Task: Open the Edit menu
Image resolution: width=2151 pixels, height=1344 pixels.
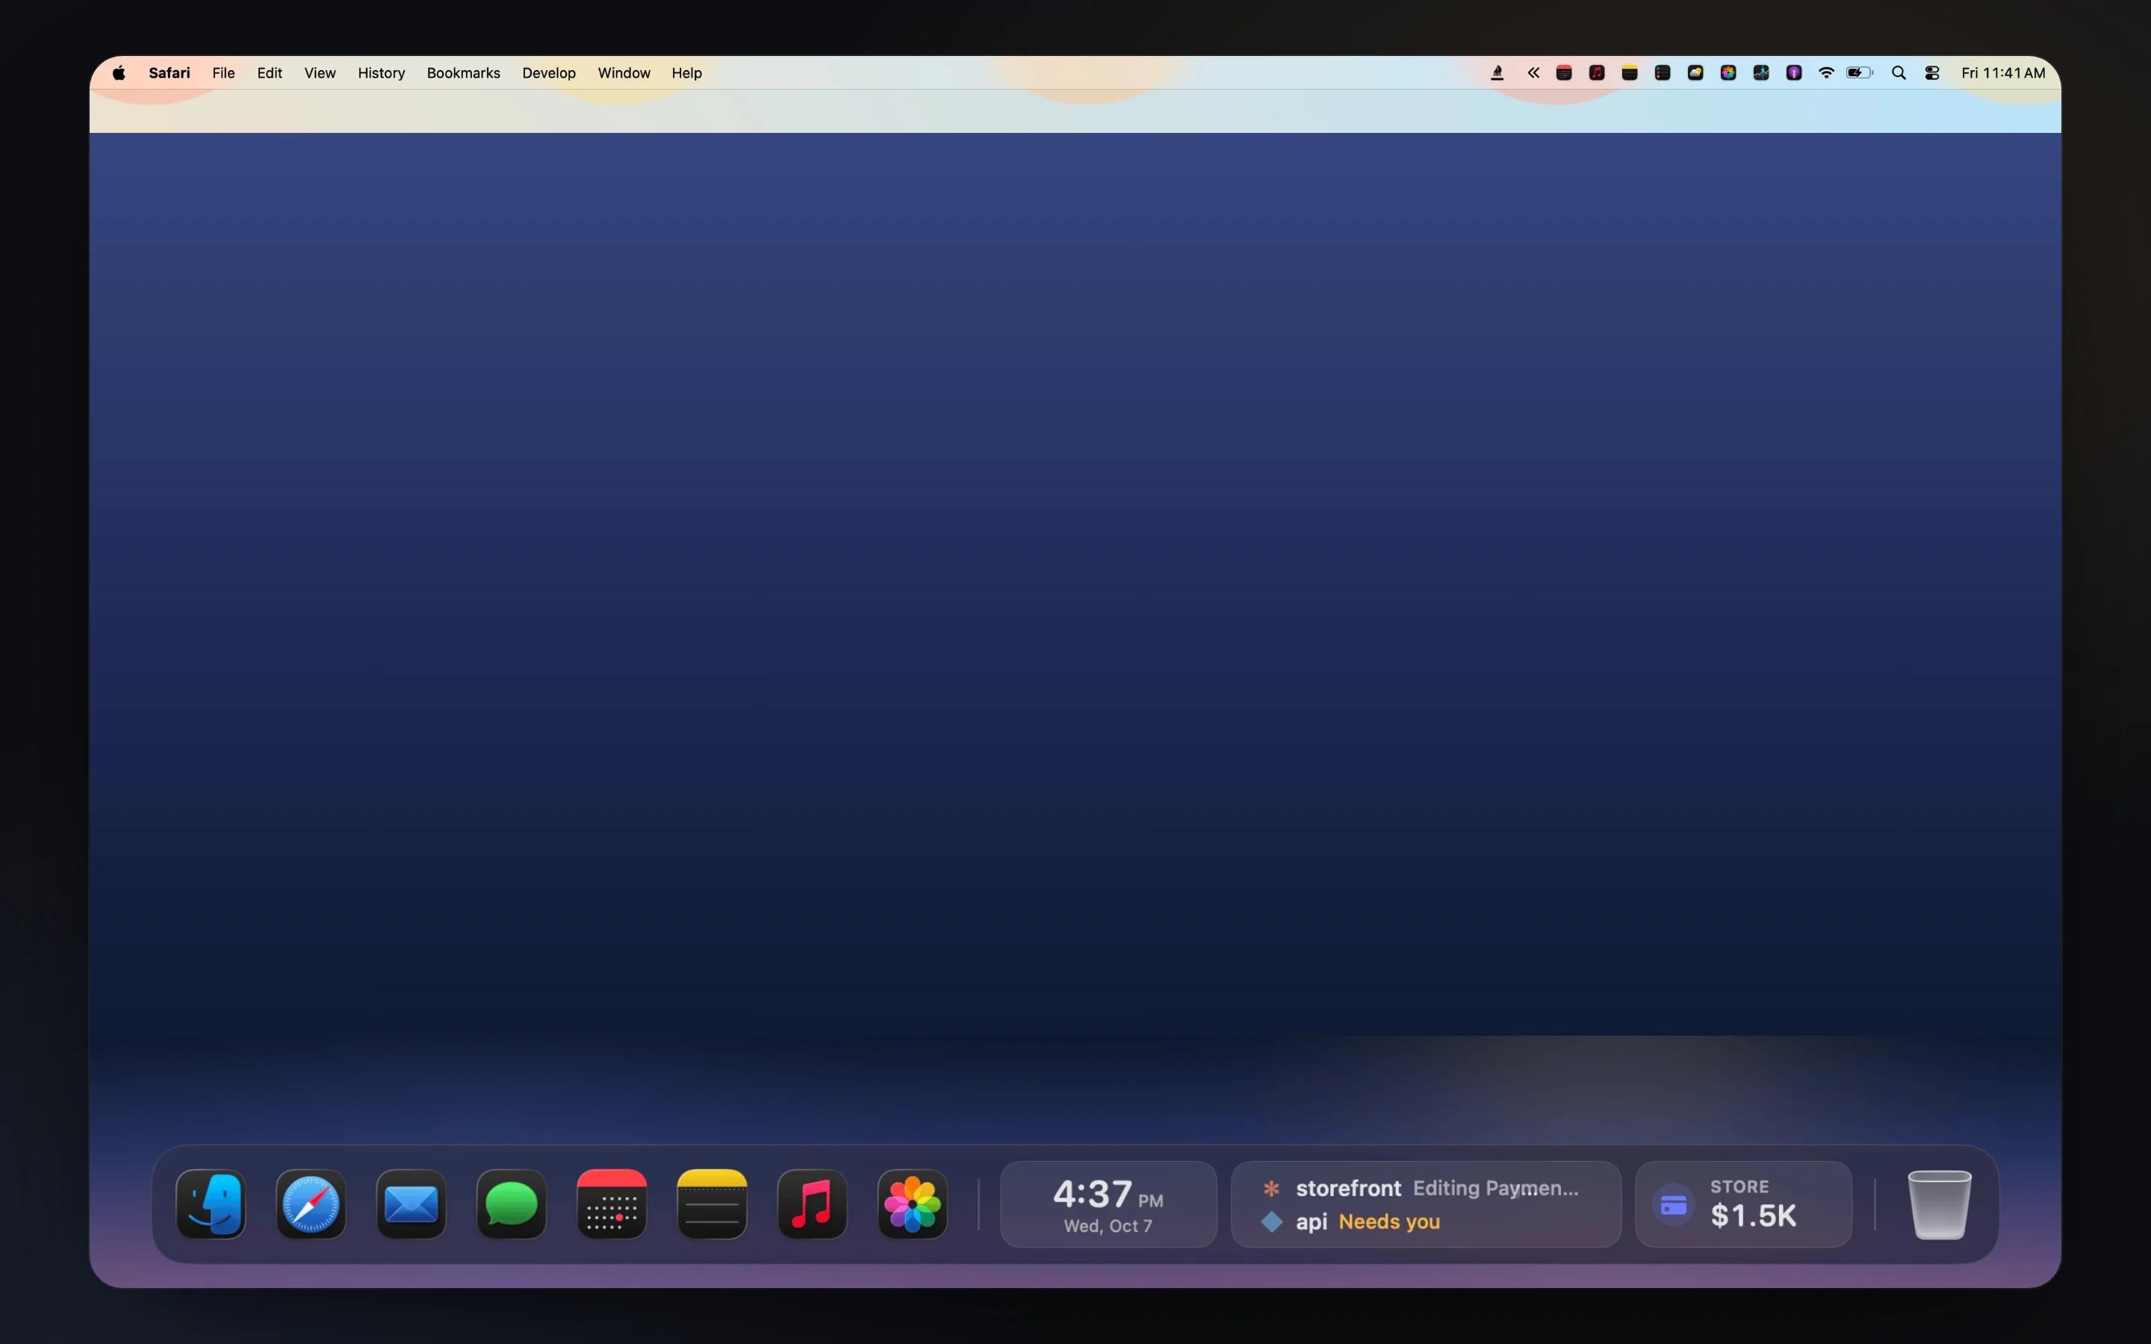Action: pyautogui.click(x=270, y=73)
